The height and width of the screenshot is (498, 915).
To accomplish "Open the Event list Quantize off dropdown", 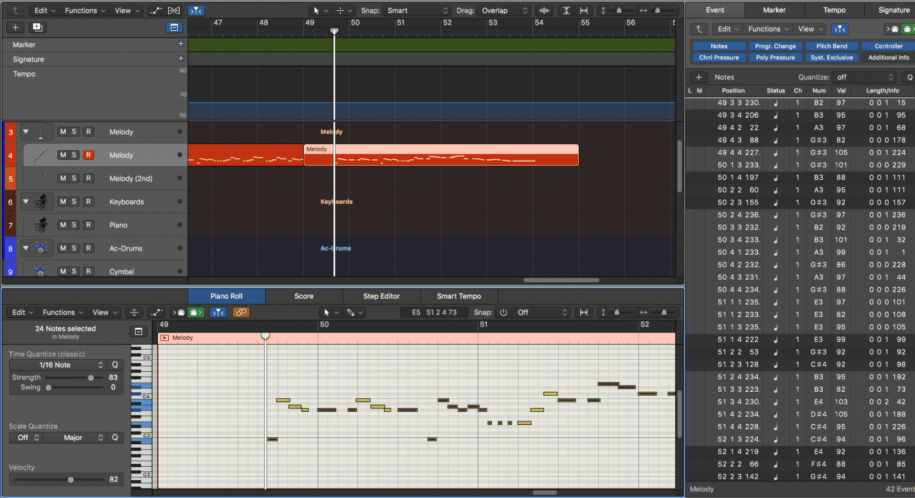I will click(864, 77).
